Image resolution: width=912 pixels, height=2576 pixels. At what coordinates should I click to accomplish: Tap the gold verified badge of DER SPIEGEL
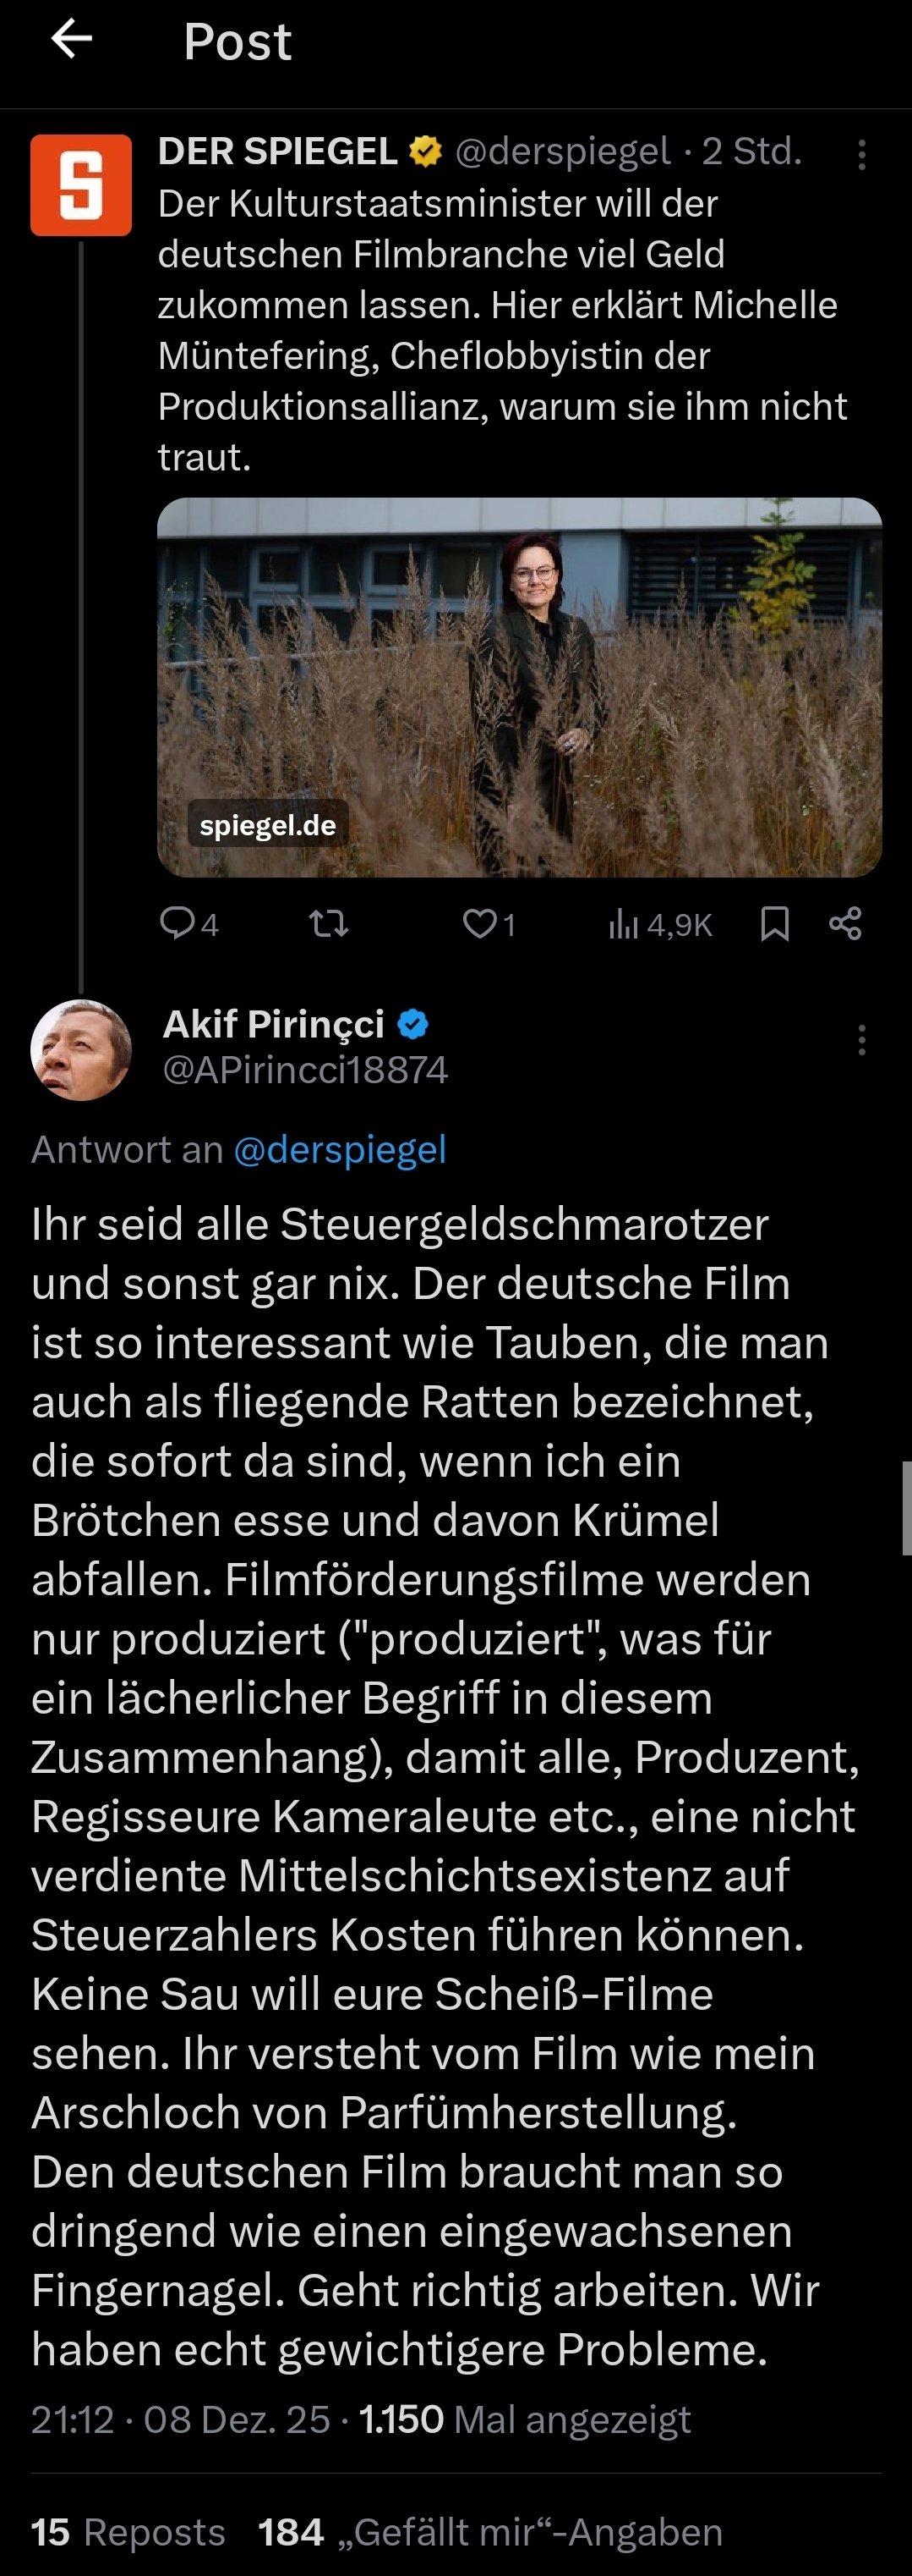(x=427, y=152)
